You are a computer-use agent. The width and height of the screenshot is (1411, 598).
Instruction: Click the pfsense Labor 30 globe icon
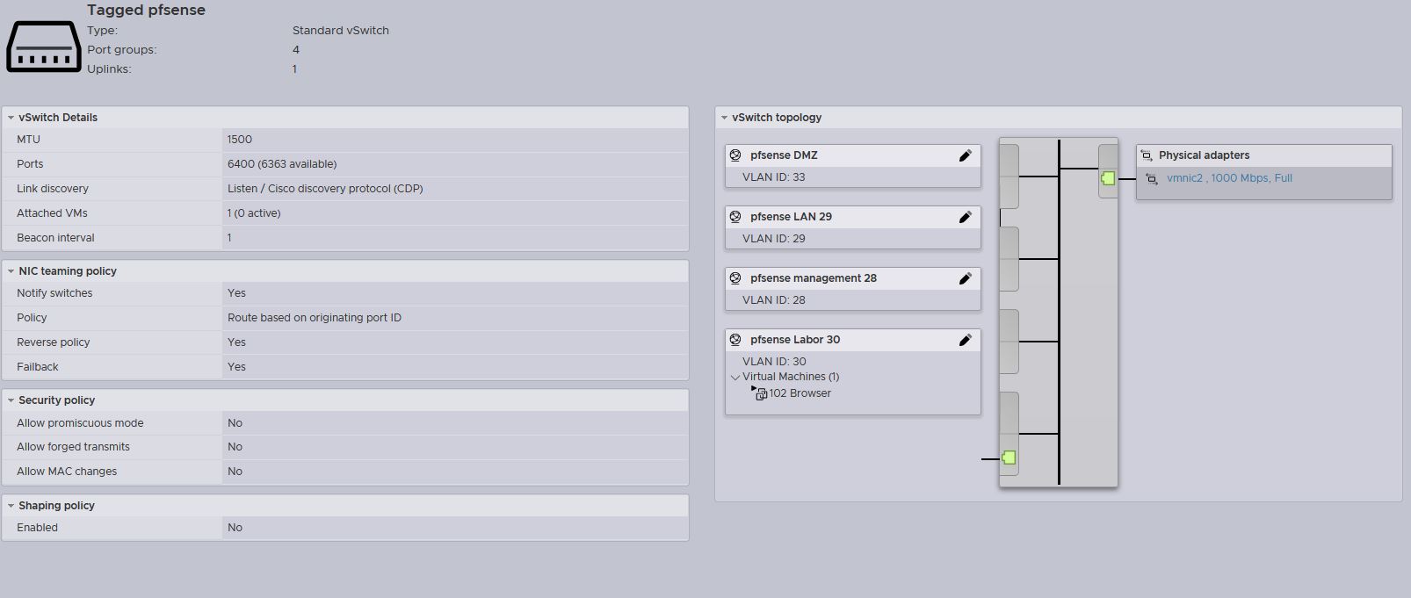(x=735, y=340)
